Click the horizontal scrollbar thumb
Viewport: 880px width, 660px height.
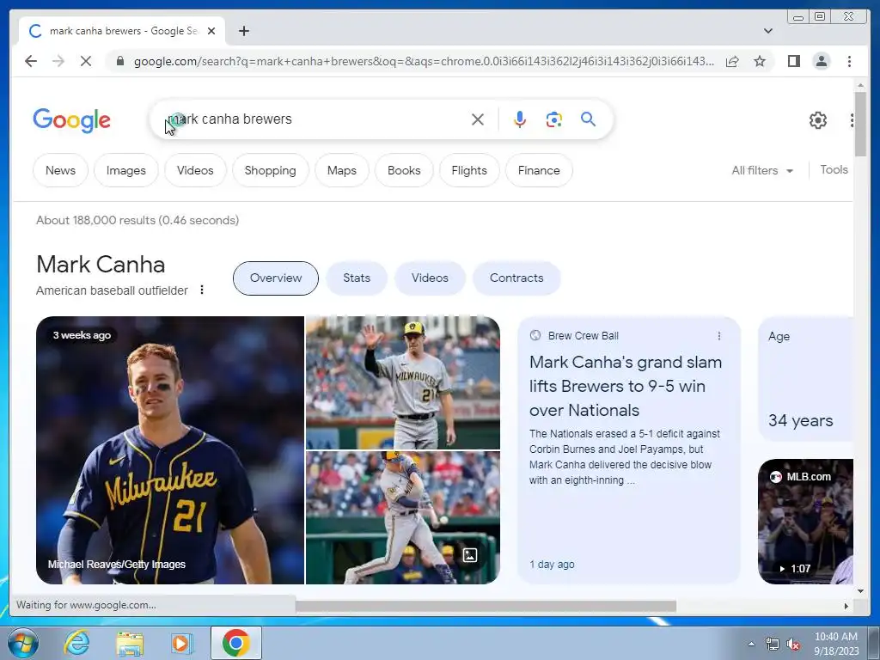point(486,606)
